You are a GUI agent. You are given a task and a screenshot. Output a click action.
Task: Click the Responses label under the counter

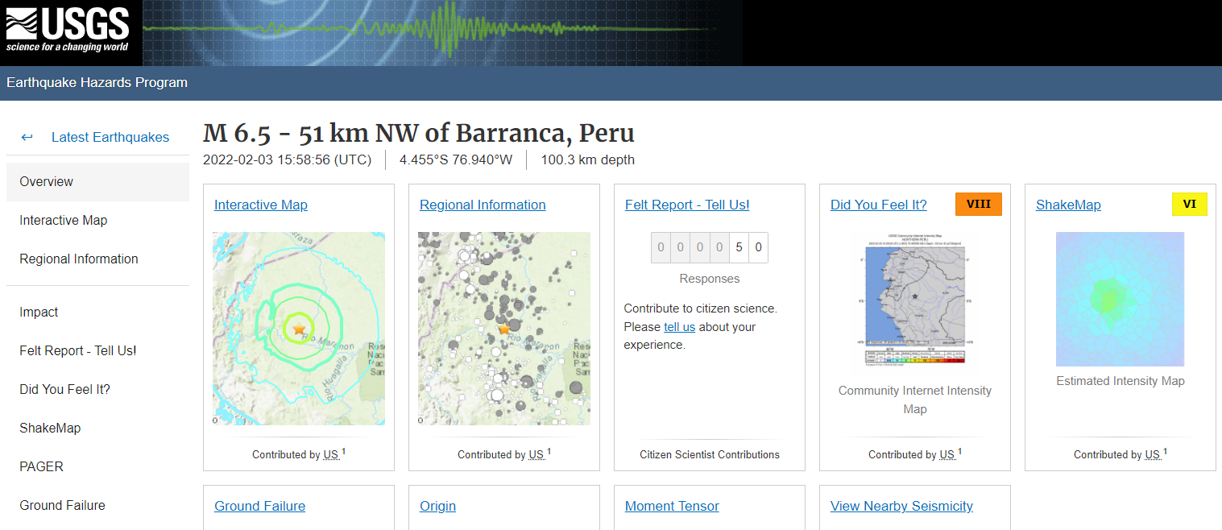710,279
